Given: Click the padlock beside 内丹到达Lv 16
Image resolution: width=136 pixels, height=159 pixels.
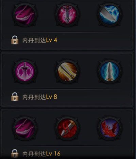Looking at the screenshot, I should click(x=15, y=154).
